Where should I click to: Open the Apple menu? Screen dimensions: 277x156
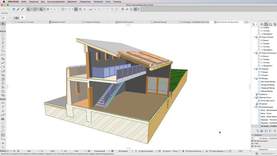pyautogui.click(x=4, y=2)
